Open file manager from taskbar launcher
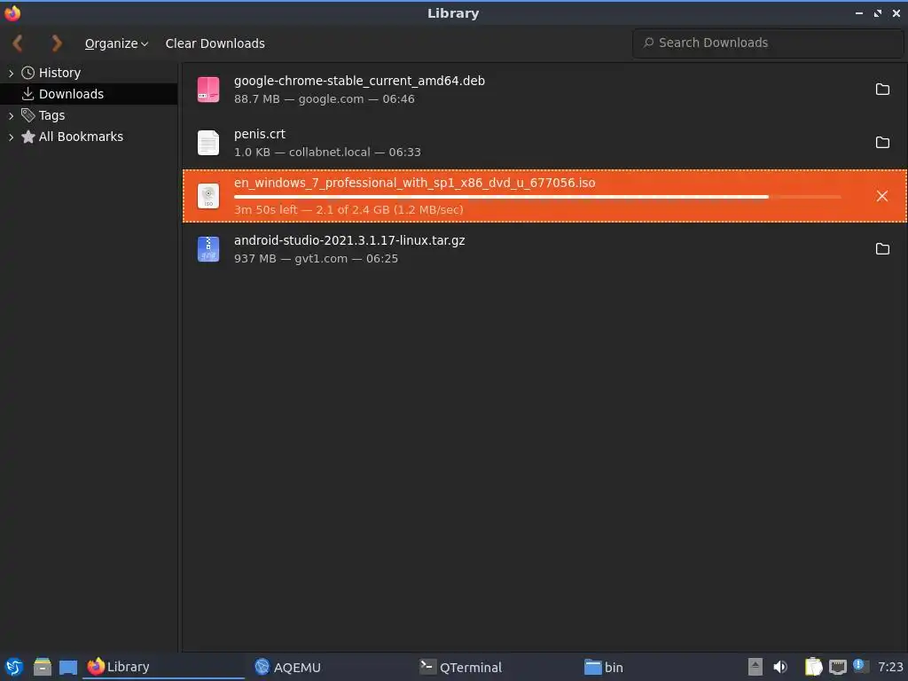 (x=42, y=667)
